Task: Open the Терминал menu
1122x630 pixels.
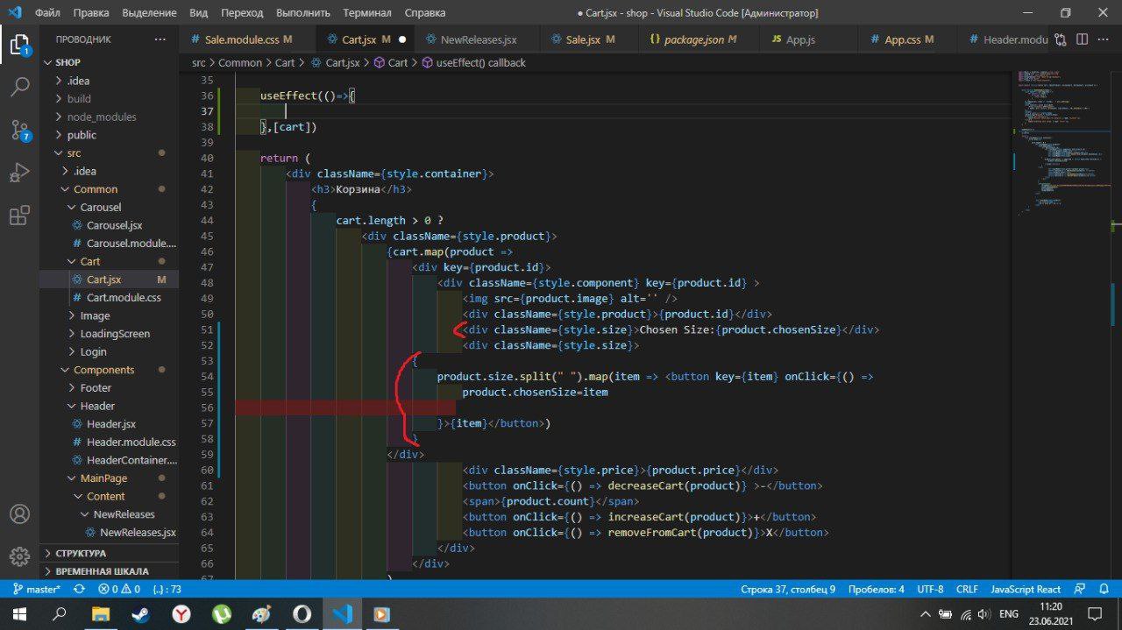Action: click(x=367, y=13)
